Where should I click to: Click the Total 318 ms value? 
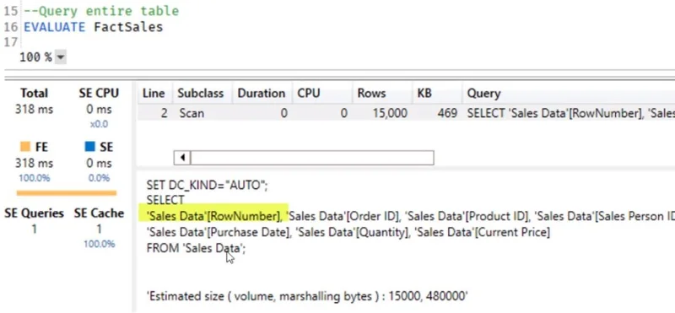pyautogui.click(x=34, y=110)
